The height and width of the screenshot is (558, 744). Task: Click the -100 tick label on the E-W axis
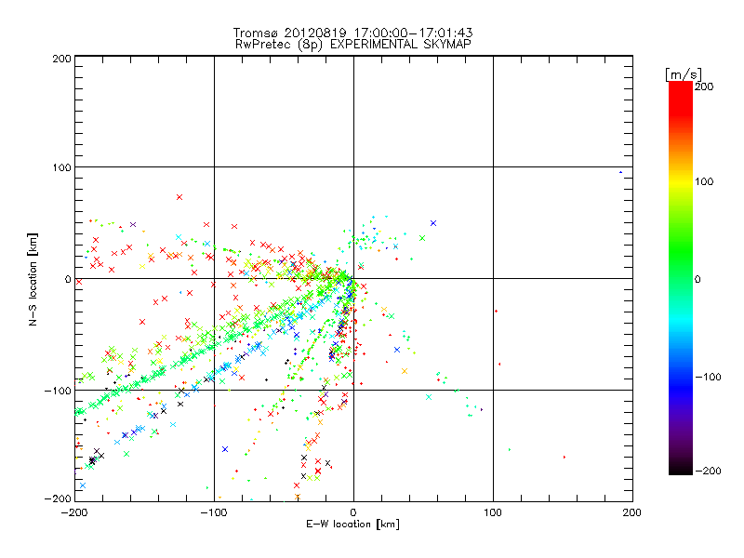click(214, 513)
